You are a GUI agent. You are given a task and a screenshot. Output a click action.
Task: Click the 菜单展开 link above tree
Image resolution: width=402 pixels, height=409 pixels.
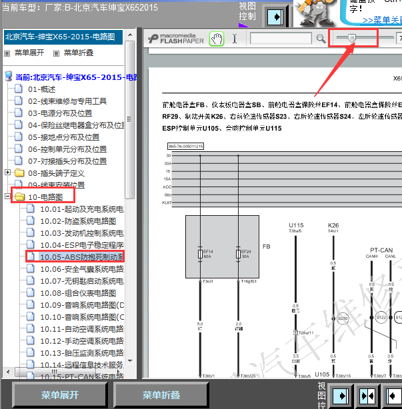(29, 53)
